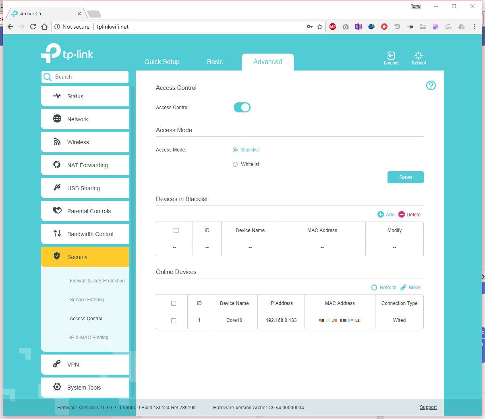Switch to the Basic tab
The width and height of the screenshot is (485, 419).
[x=215, y=62]
